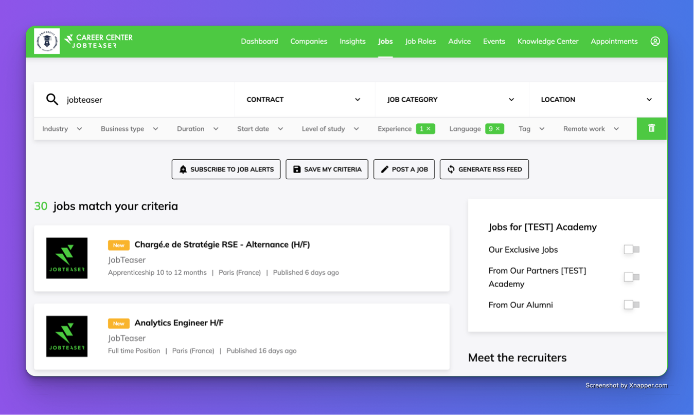The height and width of the screenshot is (415, 694).
Task: Click the JobTeaser logo on Analytics Engineer job
Action: [67, 336]
